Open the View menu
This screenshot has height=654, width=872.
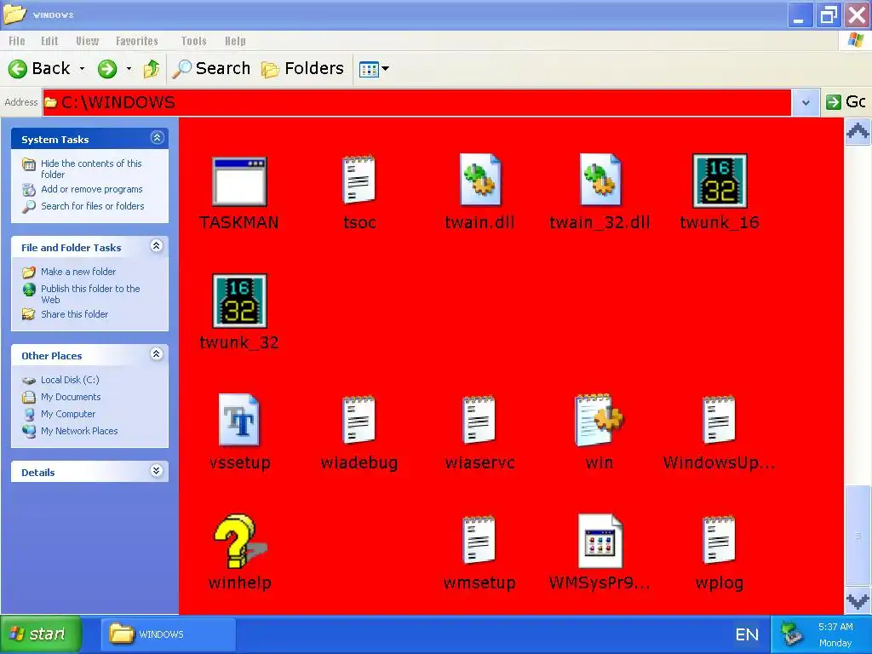click(88, 41)
